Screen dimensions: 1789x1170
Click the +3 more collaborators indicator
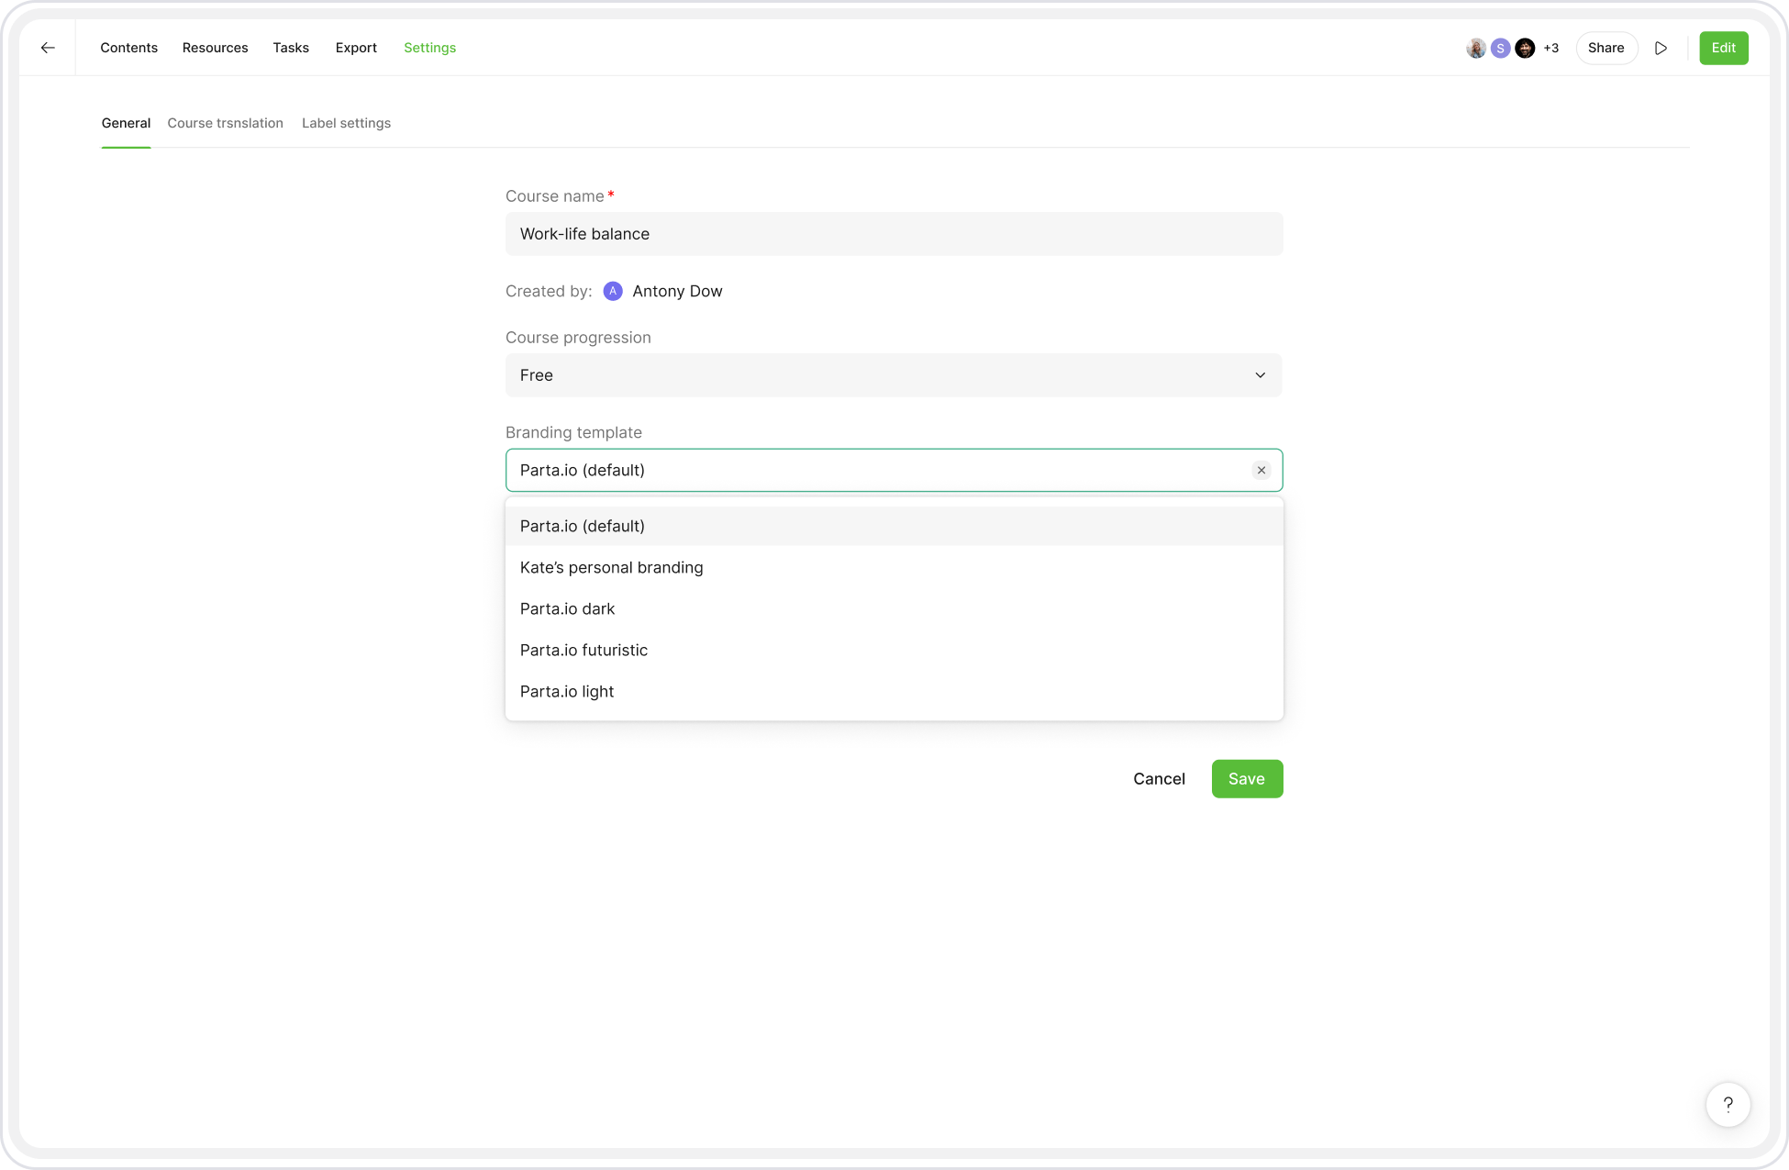1550,49
